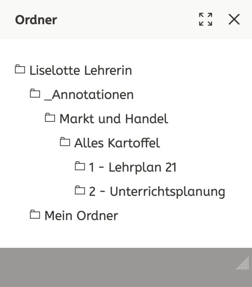Select the Alles Kartoffel folder
This screenshot has width=252, height=287.
coord(117,143)
